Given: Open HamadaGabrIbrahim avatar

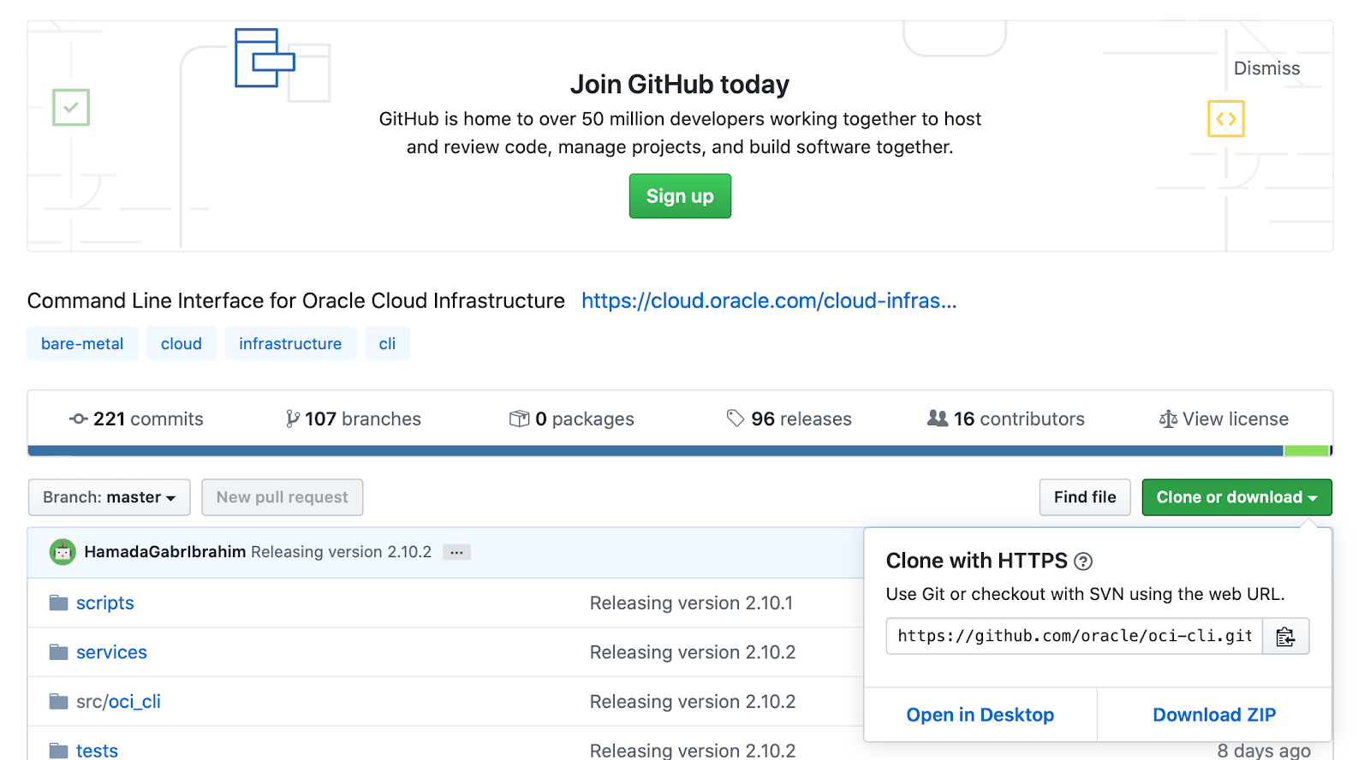Looking at the screenshot, I should pyautogui.click(x=63, y=552).
